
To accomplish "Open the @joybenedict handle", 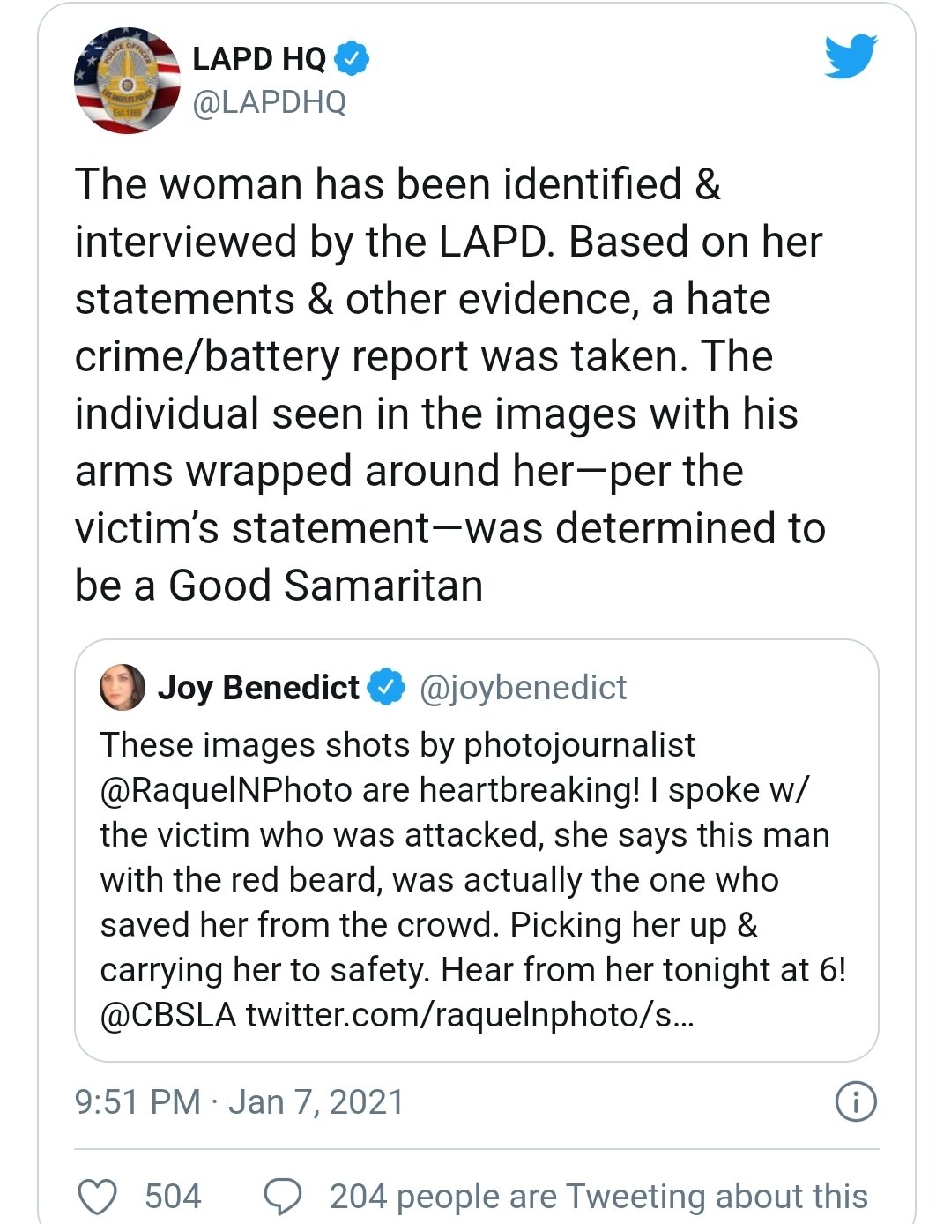I will click(x=523, y=687).
